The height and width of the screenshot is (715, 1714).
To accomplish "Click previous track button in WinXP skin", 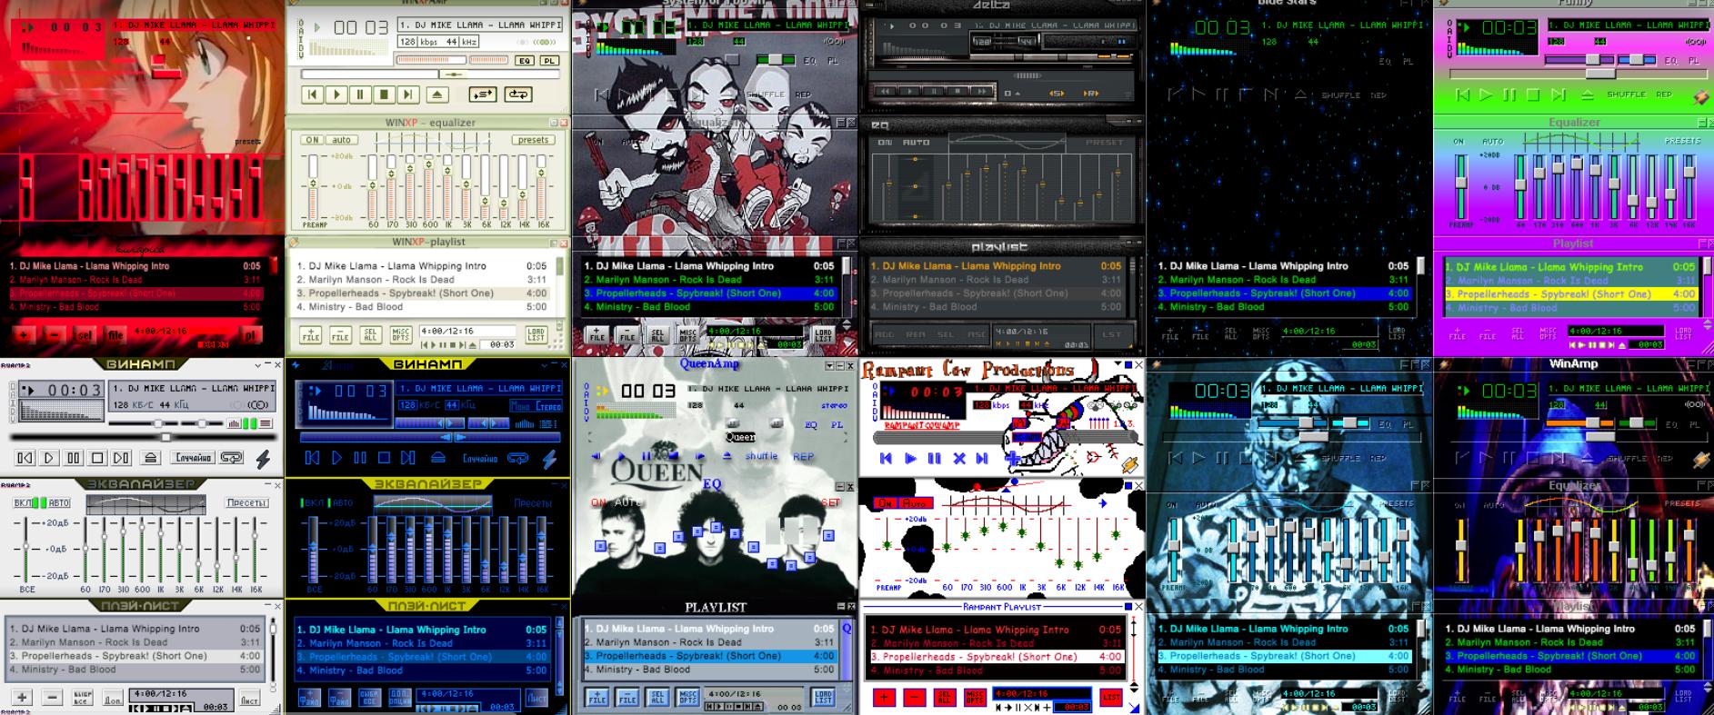I will [313, 94].
